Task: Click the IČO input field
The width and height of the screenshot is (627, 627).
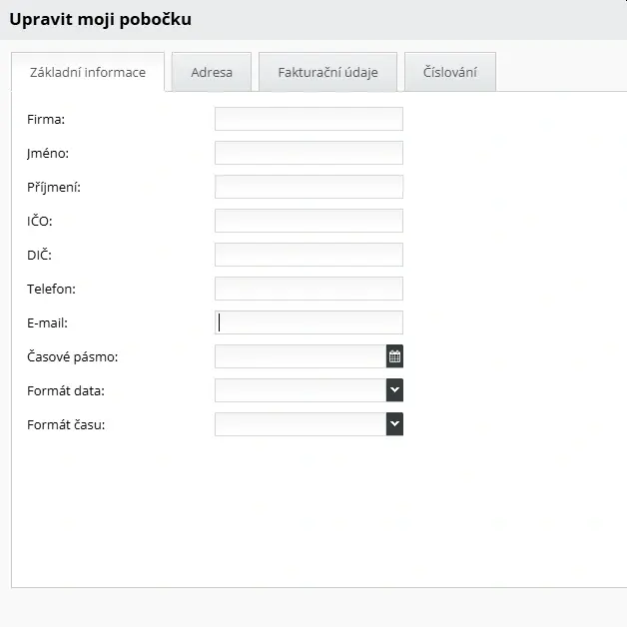Action: point(309,221)
